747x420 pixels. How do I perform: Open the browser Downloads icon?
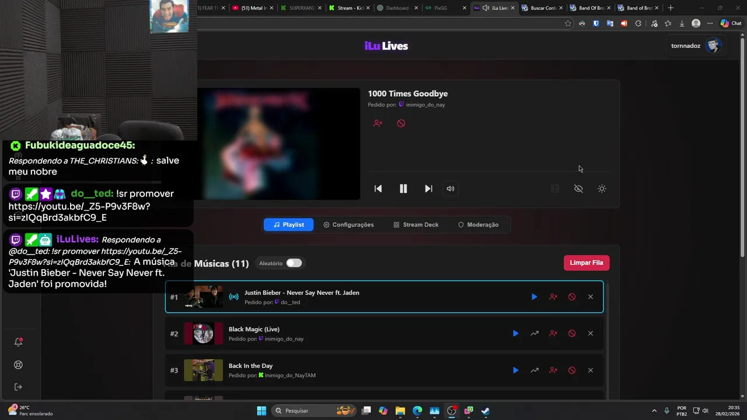point(682,23)
